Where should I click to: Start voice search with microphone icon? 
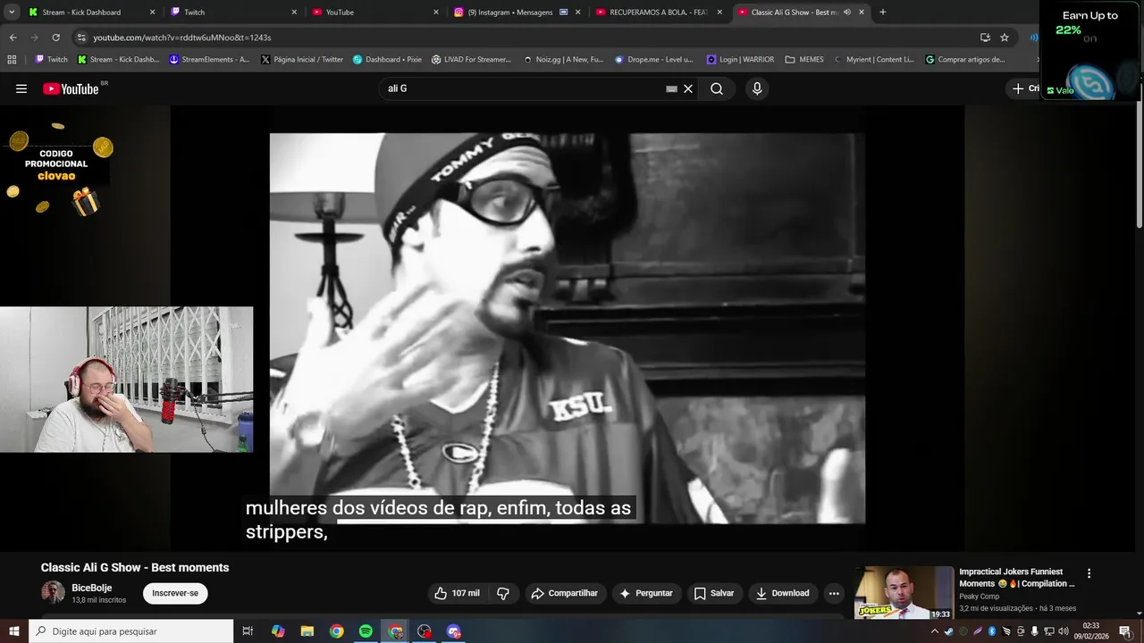(757, 88)
